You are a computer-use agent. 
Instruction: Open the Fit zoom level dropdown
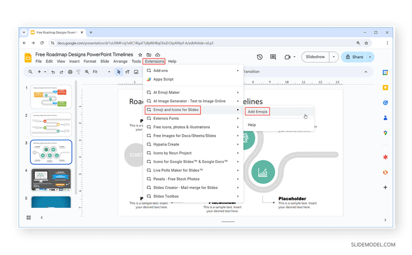point(101,72)
